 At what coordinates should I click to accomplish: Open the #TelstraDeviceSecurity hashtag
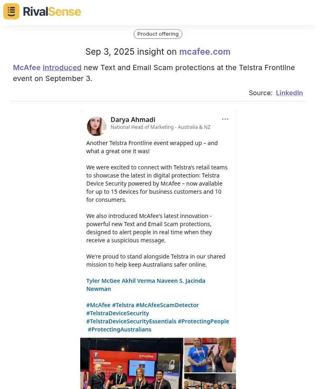coord(117,313)
